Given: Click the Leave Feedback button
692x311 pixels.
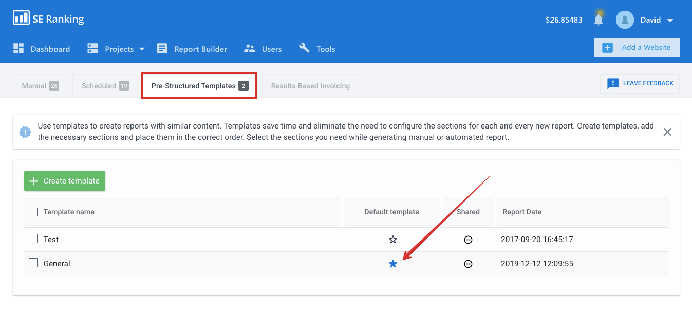Looking at the screenshot, I should point(640,83).
